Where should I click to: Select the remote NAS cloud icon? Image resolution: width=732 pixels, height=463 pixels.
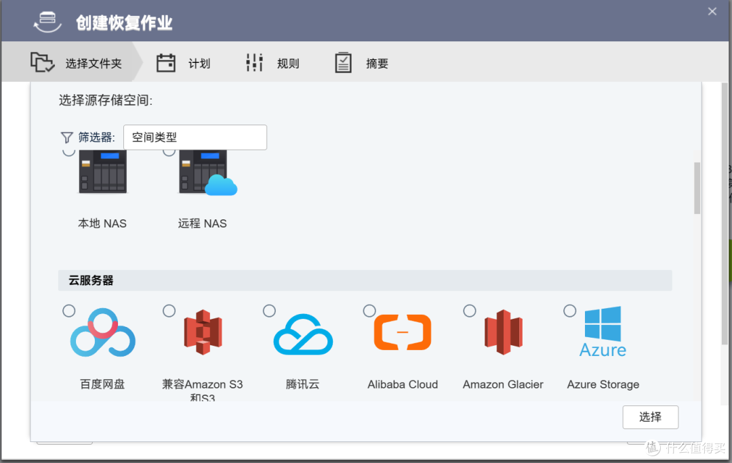pyautogui.click(x=208, y=172)
